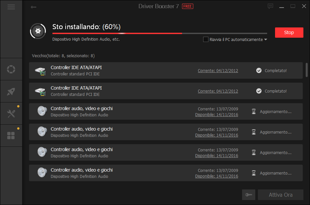Screen dimensions: 310x205
Task: Select second Controller audio, video e giochi title
Action: [82, 129]
